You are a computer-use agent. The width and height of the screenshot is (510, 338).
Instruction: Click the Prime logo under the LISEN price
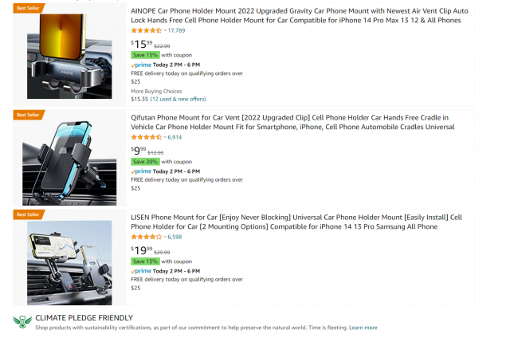point(141,271)
